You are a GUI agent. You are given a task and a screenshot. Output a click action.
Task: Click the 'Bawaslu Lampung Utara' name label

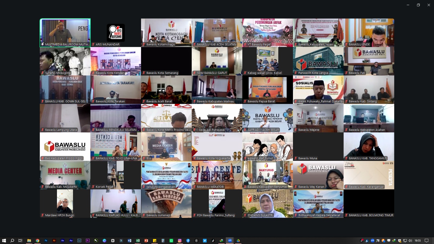coord(61,130)
